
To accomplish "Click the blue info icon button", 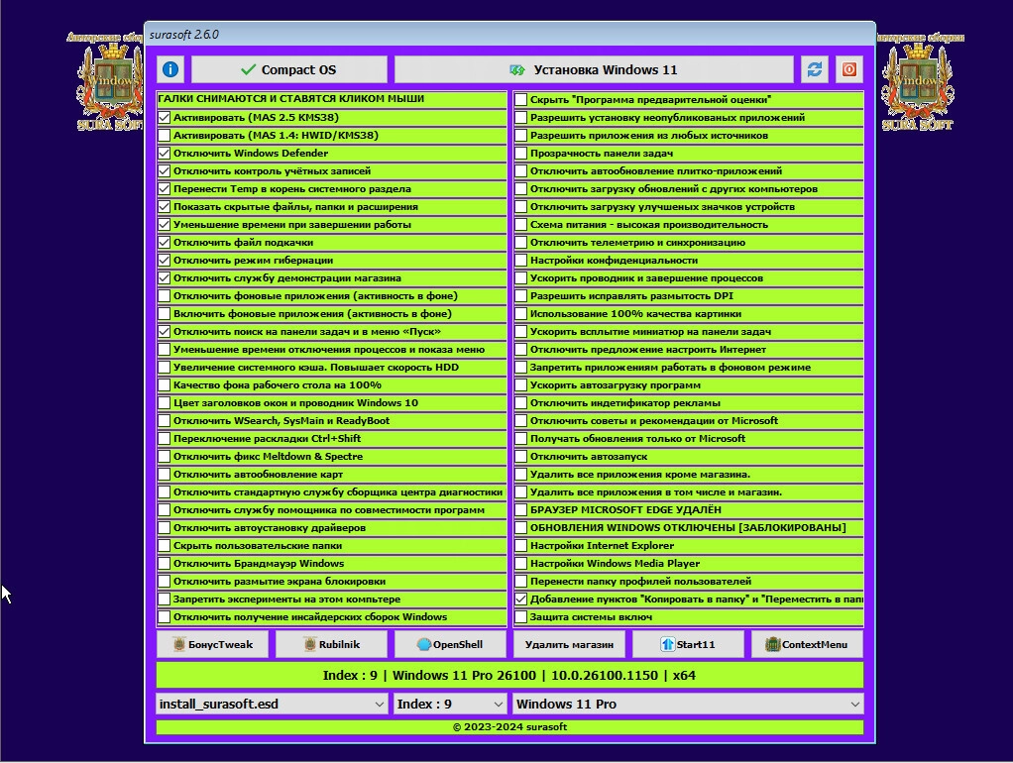I will 170,69.
